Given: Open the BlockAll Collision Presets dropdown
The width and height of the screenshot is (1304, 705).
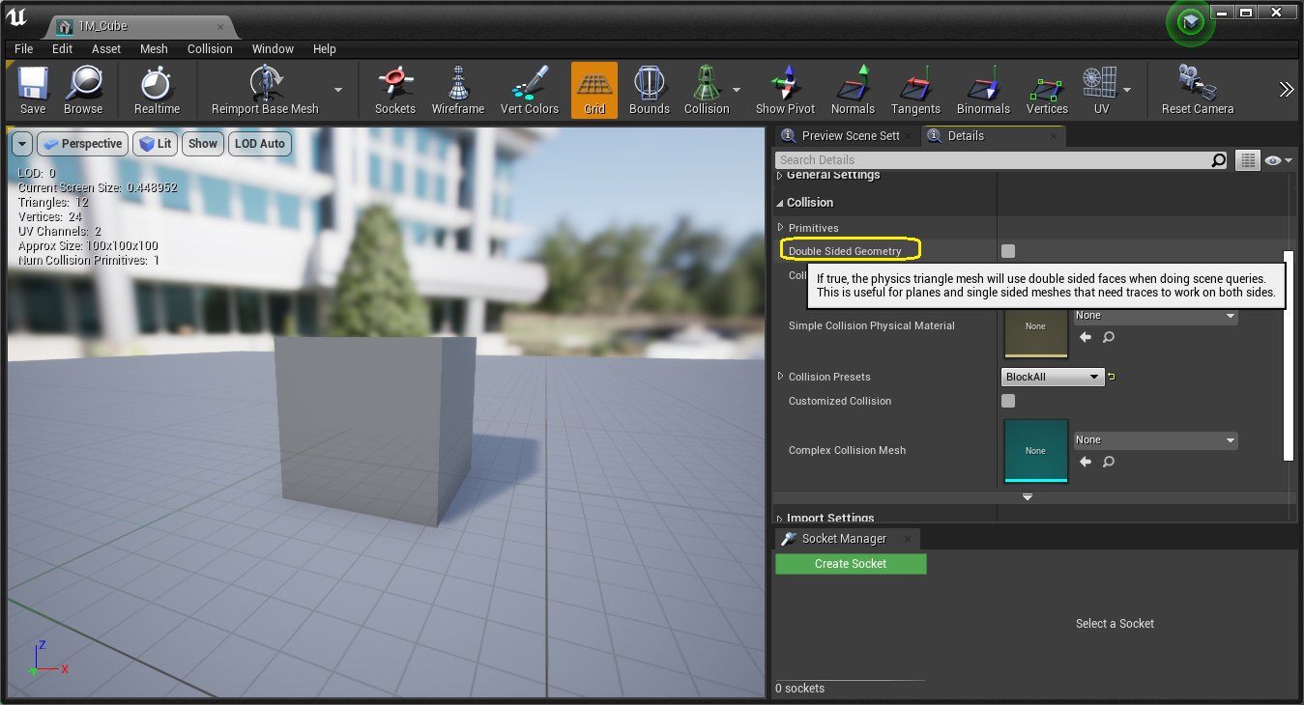Looking at the screenshot, I should pyautogui.click(x=1052, y=377).
